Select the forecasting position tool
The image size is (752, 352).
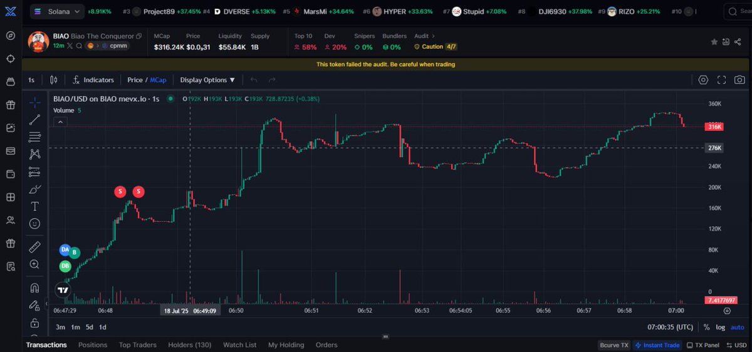(34, 172)
